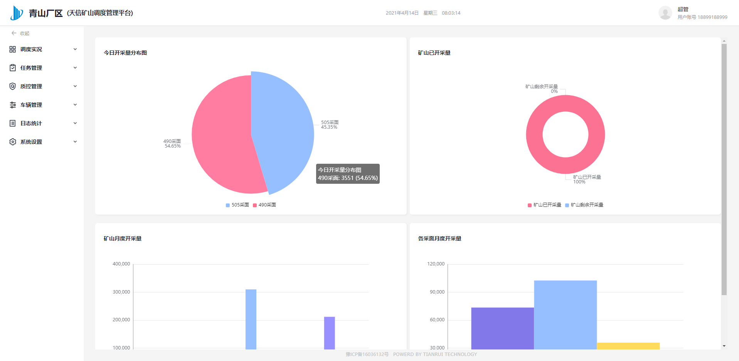Open the 车辆管理 menu item
This screenshot has height=361, width=739.
pyautogui.click(x=42, y=105)
